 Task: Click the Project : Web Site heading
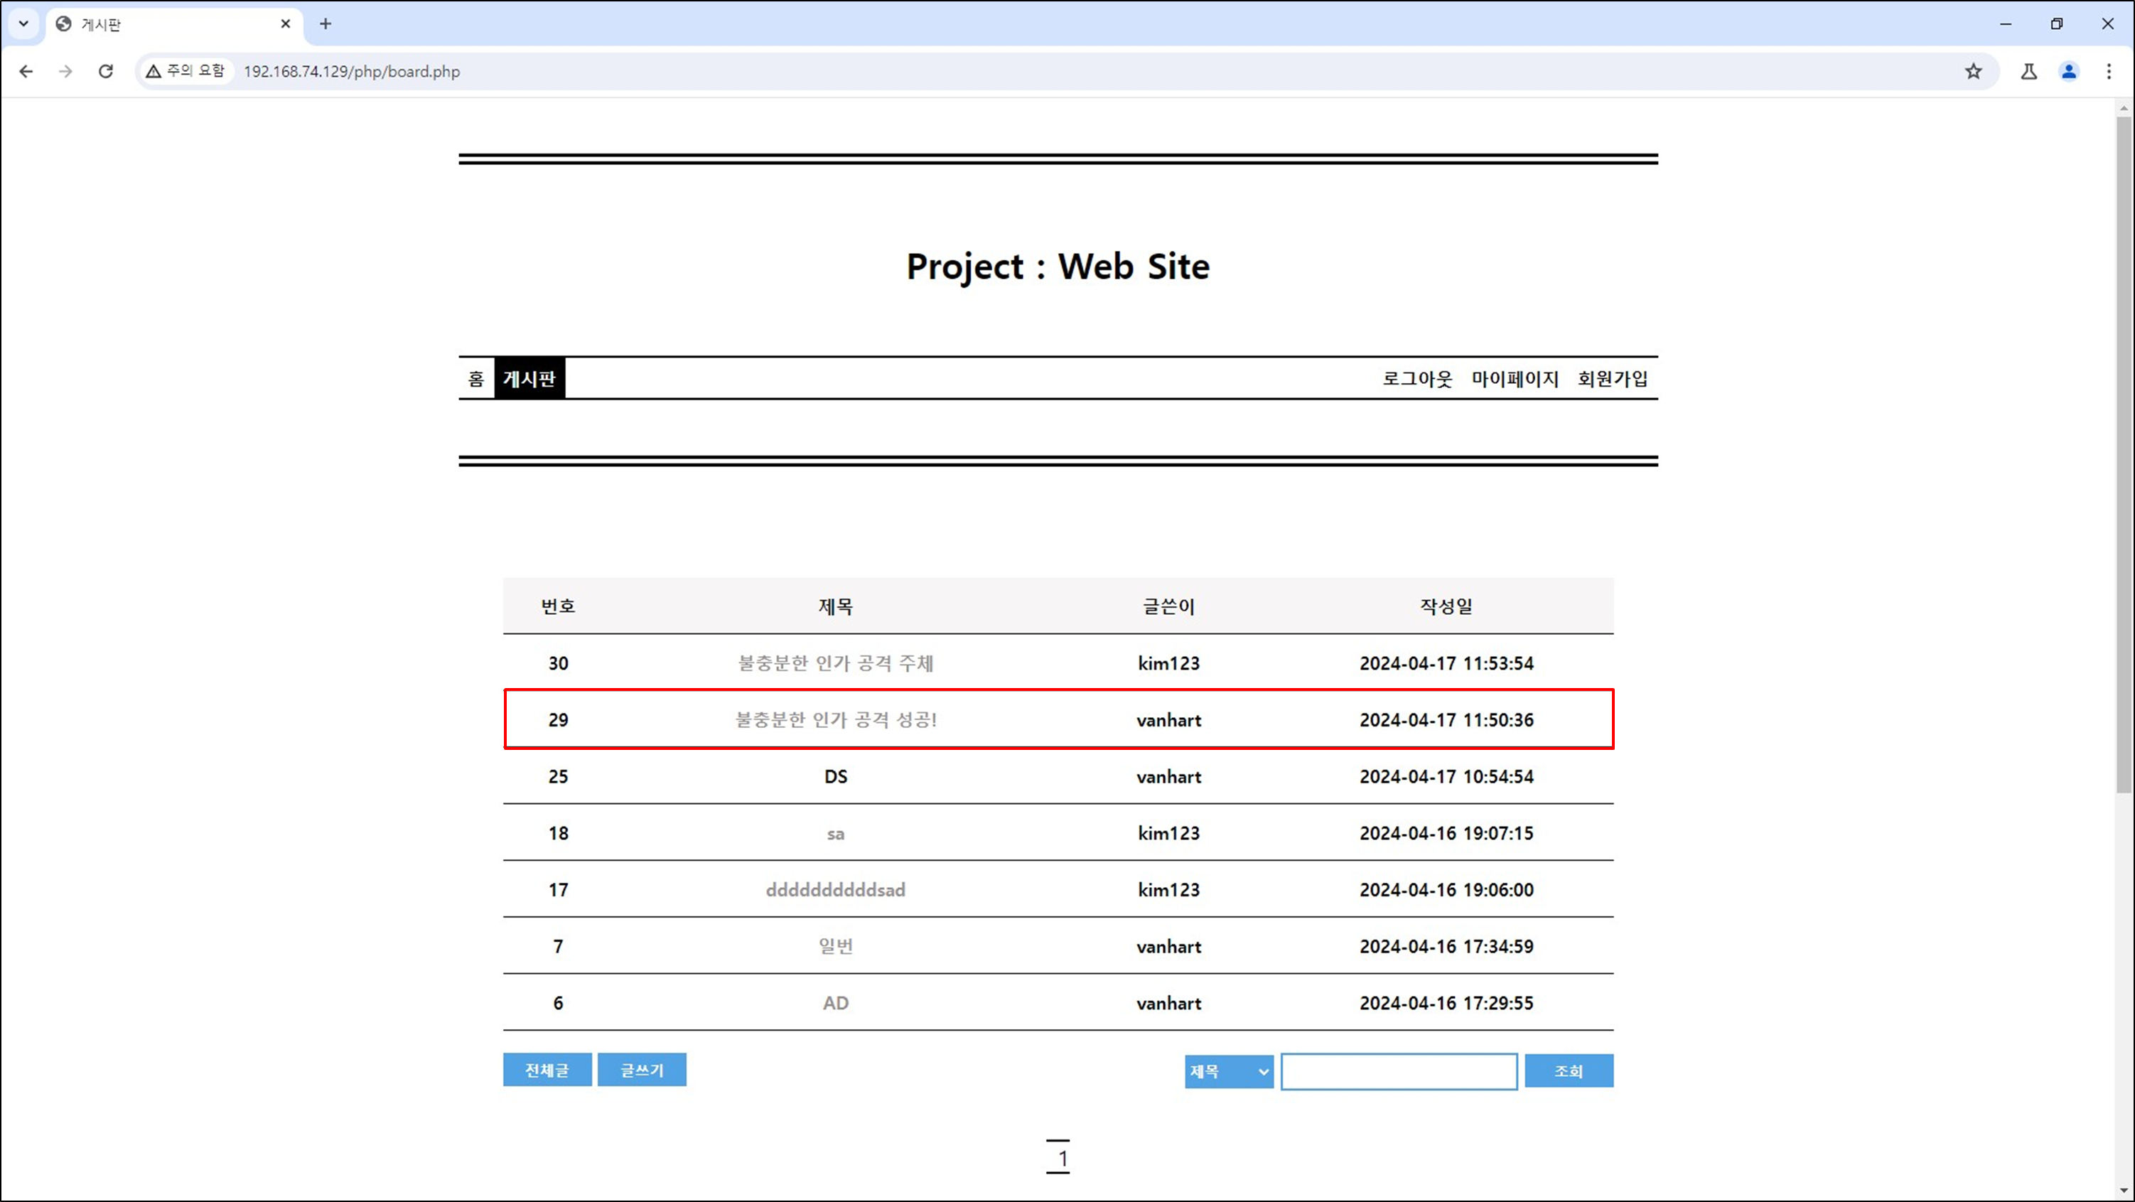point(1058,267)
